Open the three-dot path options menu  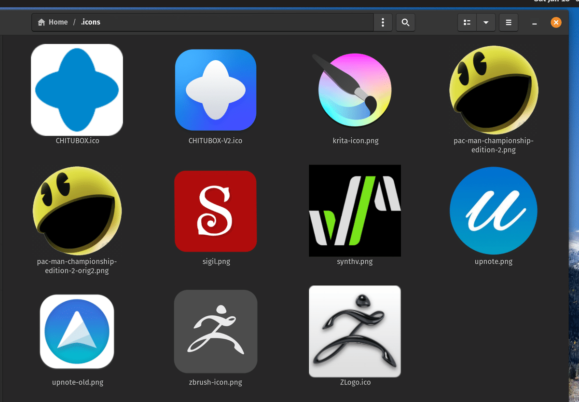click(x=383, y=22)
